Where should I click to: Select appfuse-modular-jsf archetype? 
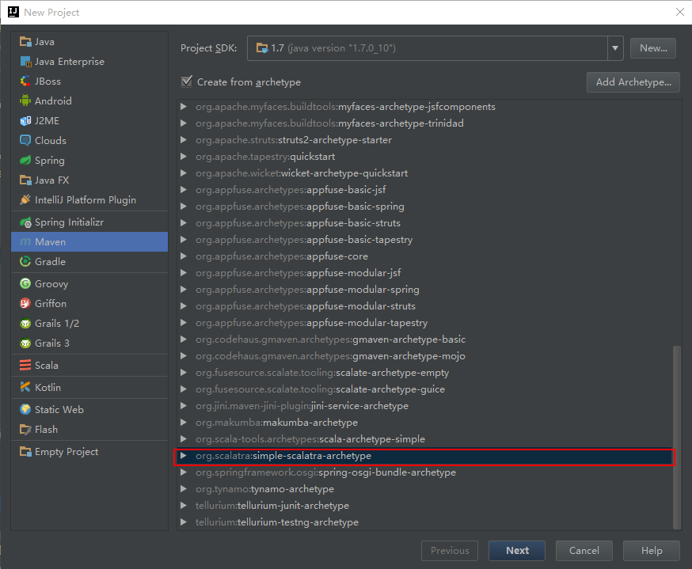point(425,273)
